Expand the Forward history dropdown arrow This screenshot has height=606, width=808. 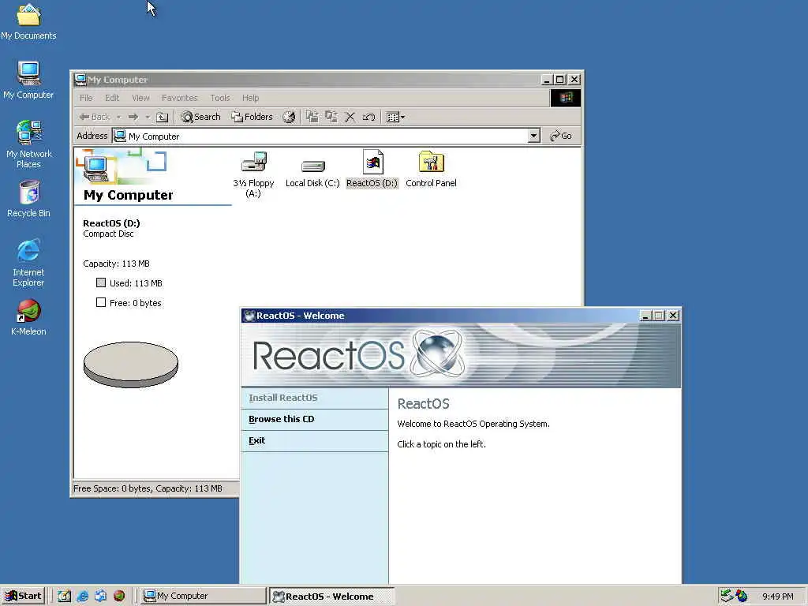point(148,117)
